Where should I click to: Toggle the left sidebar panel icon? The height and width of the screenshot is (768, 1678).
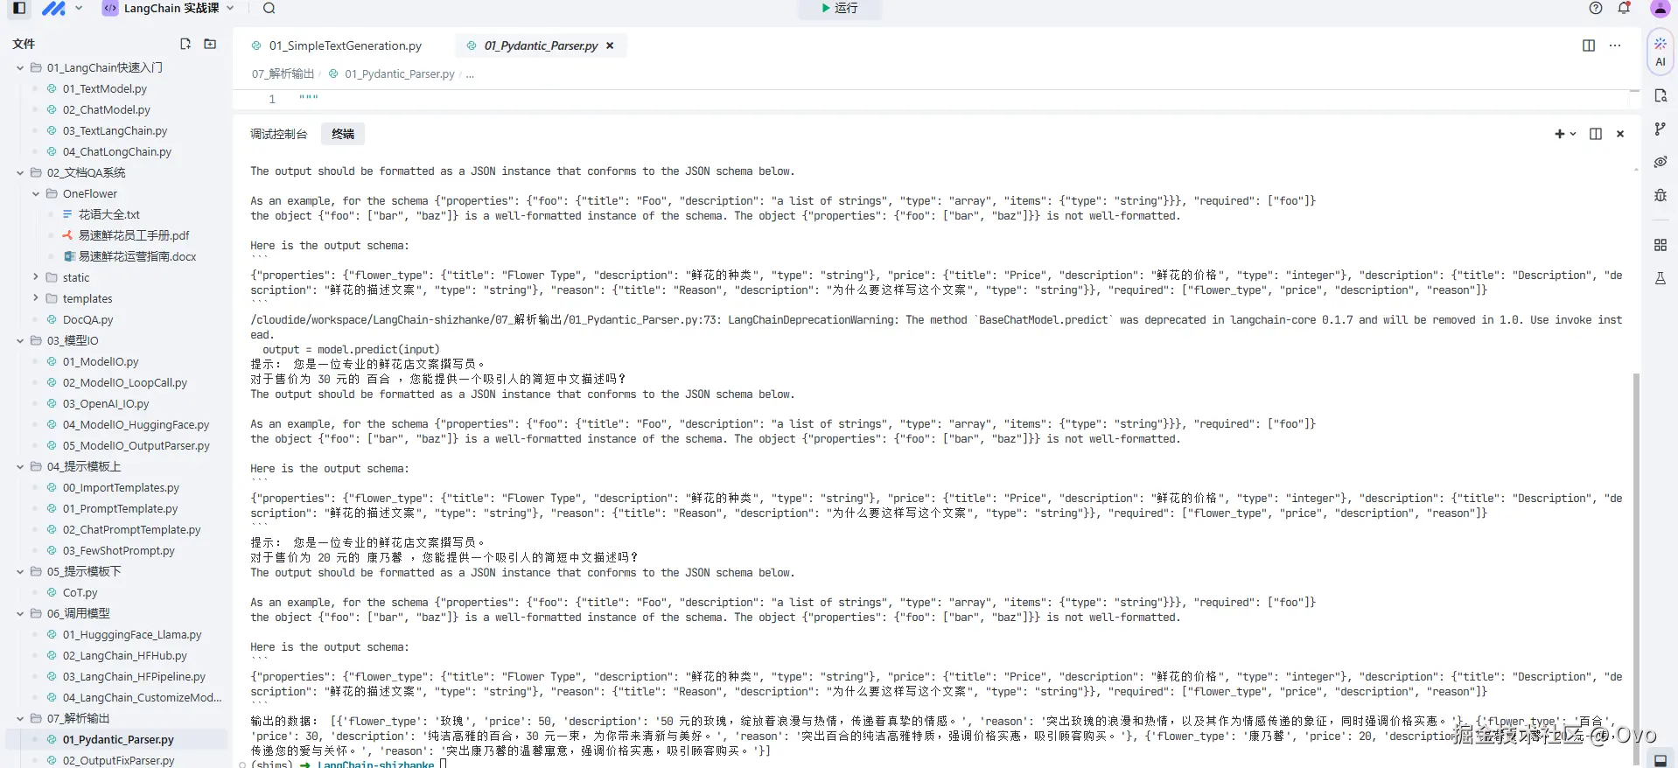tap(19, 8)
